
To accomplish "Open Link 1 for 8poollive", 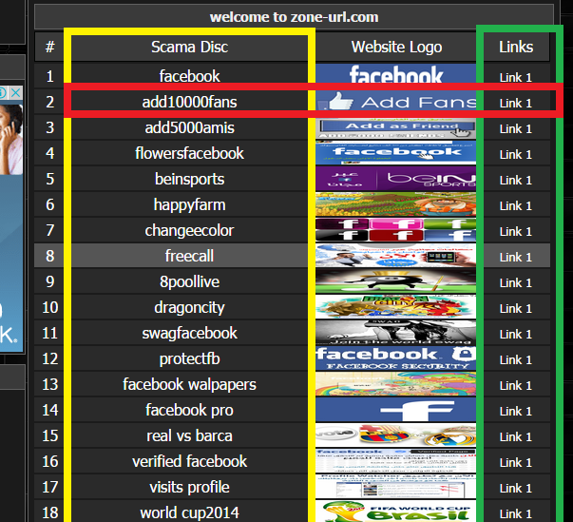I will coord(516,282).
